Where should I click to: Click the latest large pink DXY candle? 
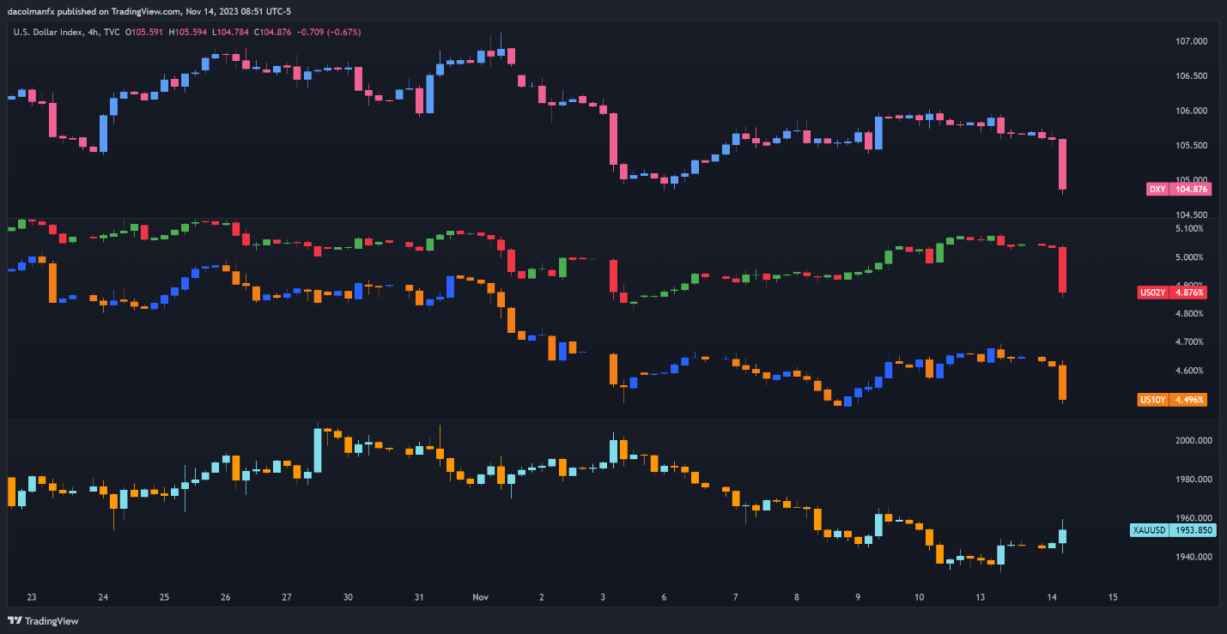1062,165
